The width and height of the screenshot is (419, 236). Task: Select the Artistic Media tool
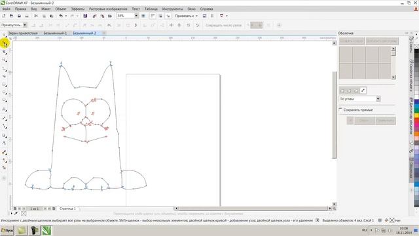[5, 77]
